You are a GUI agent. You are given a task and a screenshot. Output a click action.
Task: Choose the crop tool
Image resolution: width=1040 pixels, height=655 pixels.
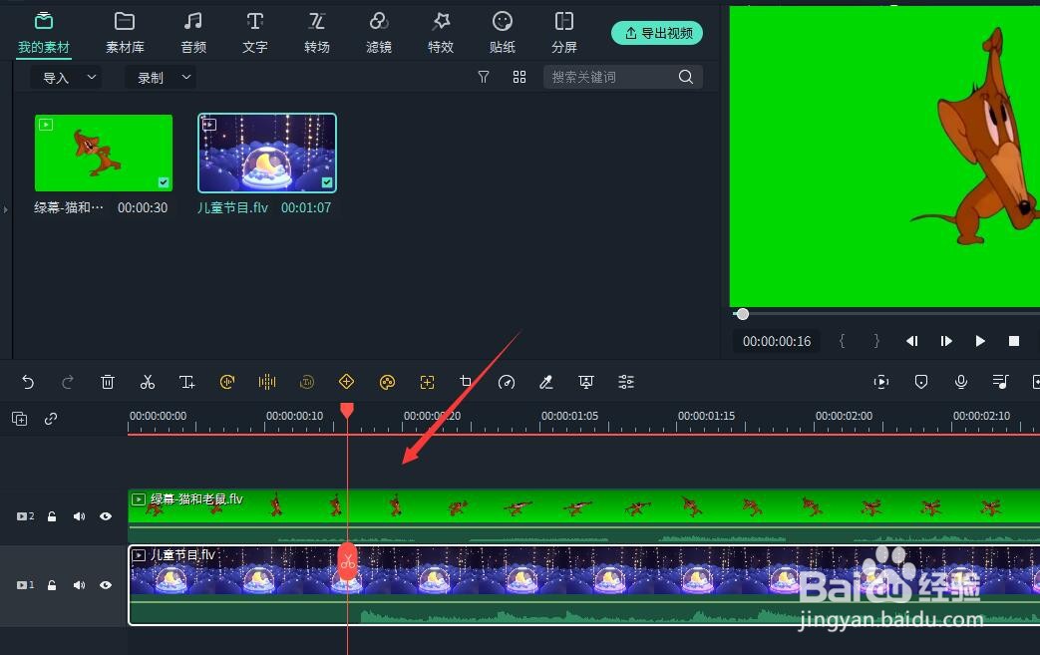467,382
